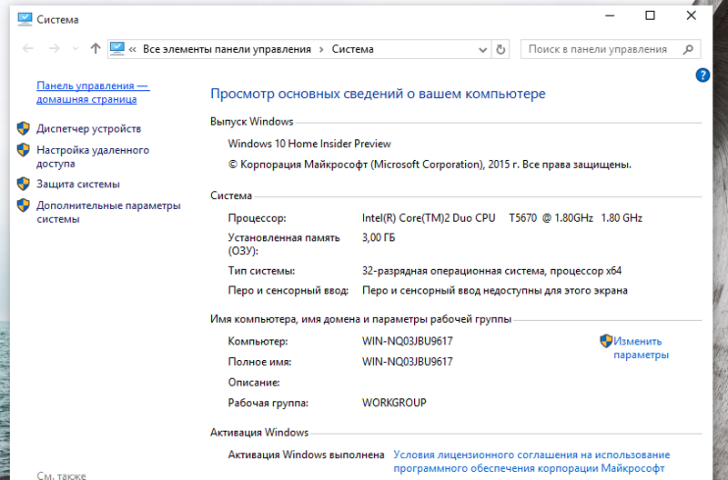Go to Панель управления домашняя страница
Viewport: 728px width, 480px height.
92,92
